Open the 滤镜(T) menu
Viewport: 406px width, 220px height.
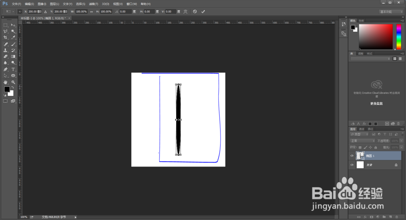pos(93,4)
